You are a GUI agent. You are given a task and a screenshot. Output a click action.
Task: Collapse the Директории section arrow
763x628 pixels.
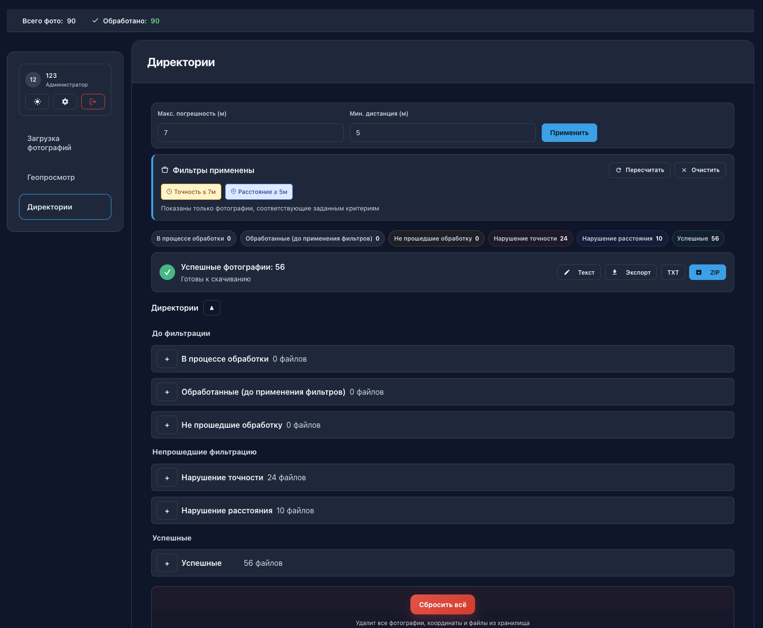pos(212,308)
